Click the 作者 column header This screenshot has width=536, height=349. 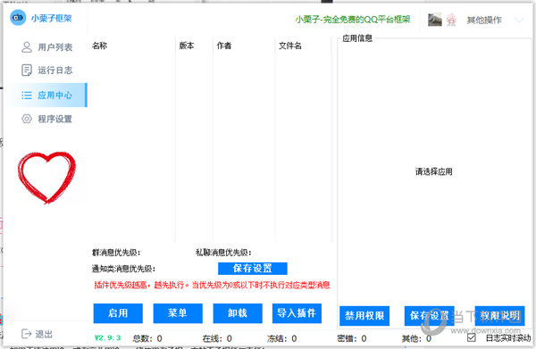(x=224, y=46)
